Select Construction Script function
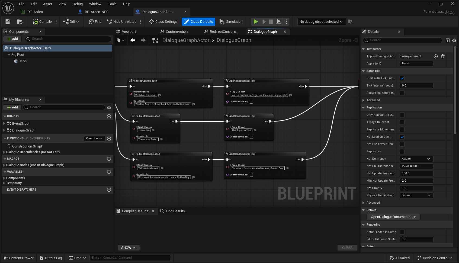The height and width of the screenshot is (263, 459). (27, 146)
